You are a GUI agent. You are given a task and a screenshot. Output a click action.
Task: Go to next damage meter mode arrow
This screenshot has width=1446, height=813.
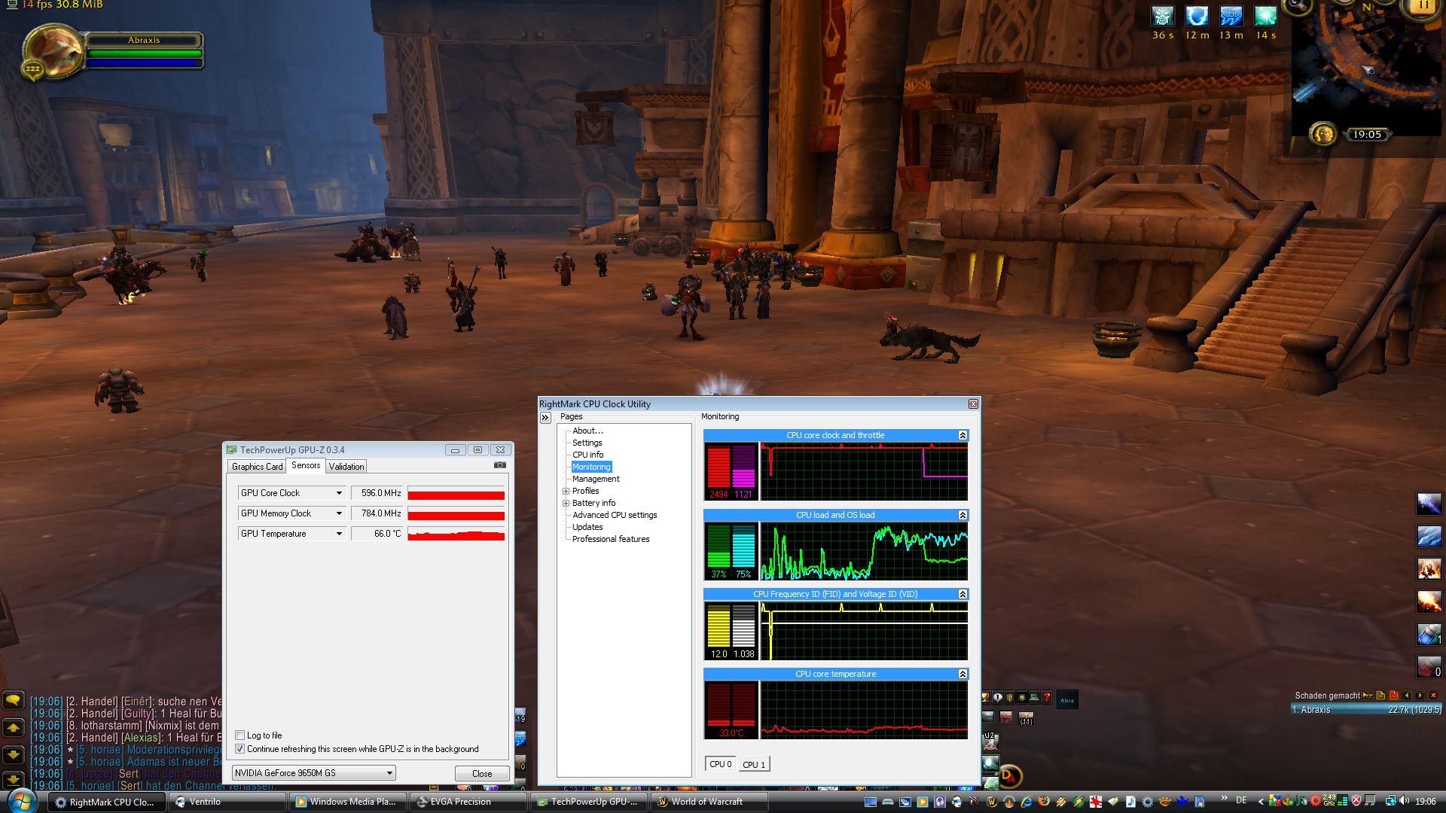coord(1420,696)
